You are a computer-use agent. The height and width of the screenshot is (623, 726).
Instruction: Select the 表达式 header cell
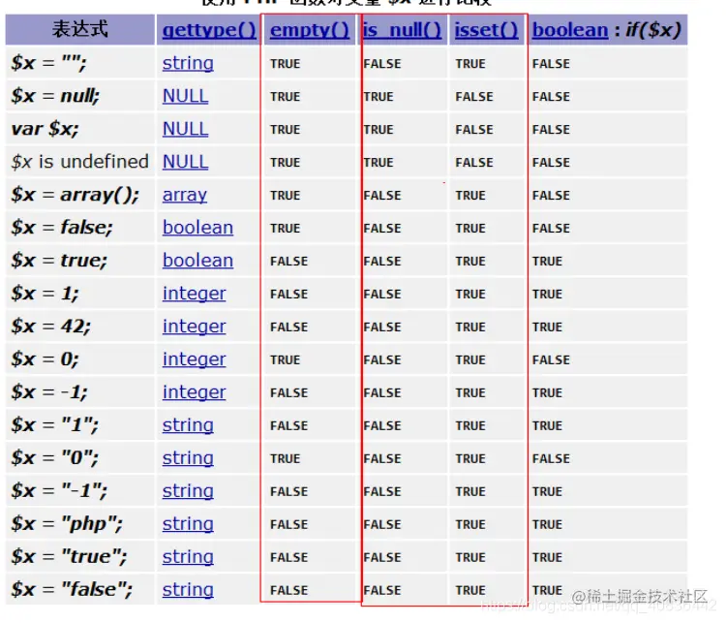pyautogui.click(x=80, y=30)
